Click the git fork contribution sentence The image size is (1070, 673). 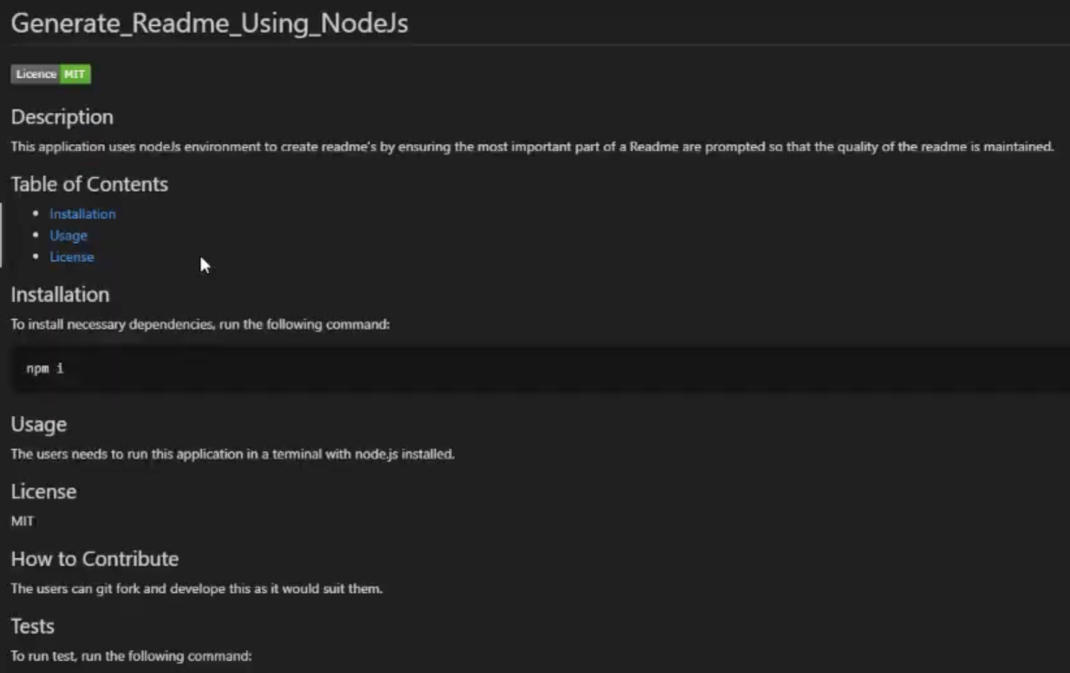(x=196, y=589)
